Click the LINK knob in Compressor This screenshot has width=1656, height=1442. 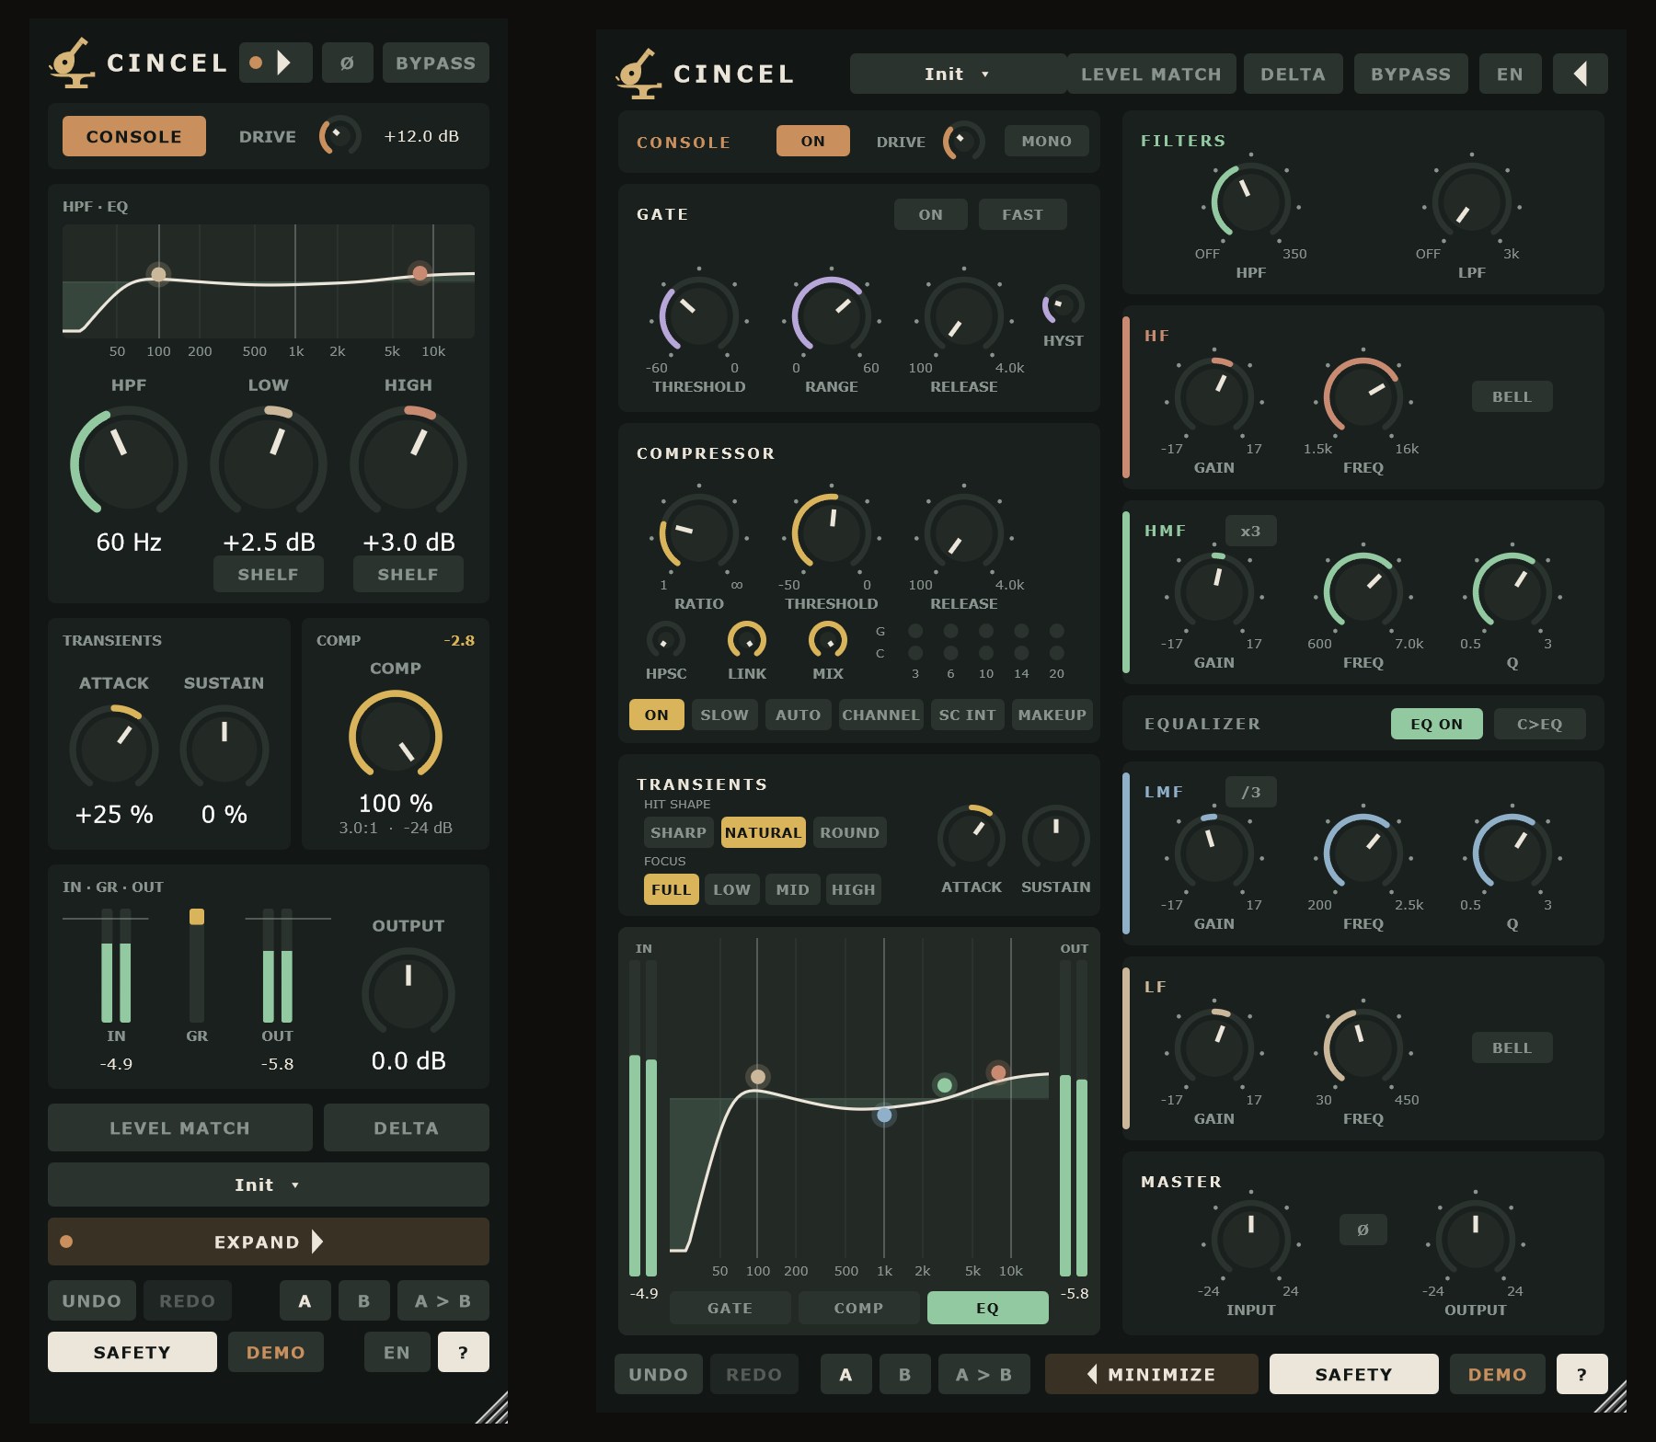click(x=746, y=640)
